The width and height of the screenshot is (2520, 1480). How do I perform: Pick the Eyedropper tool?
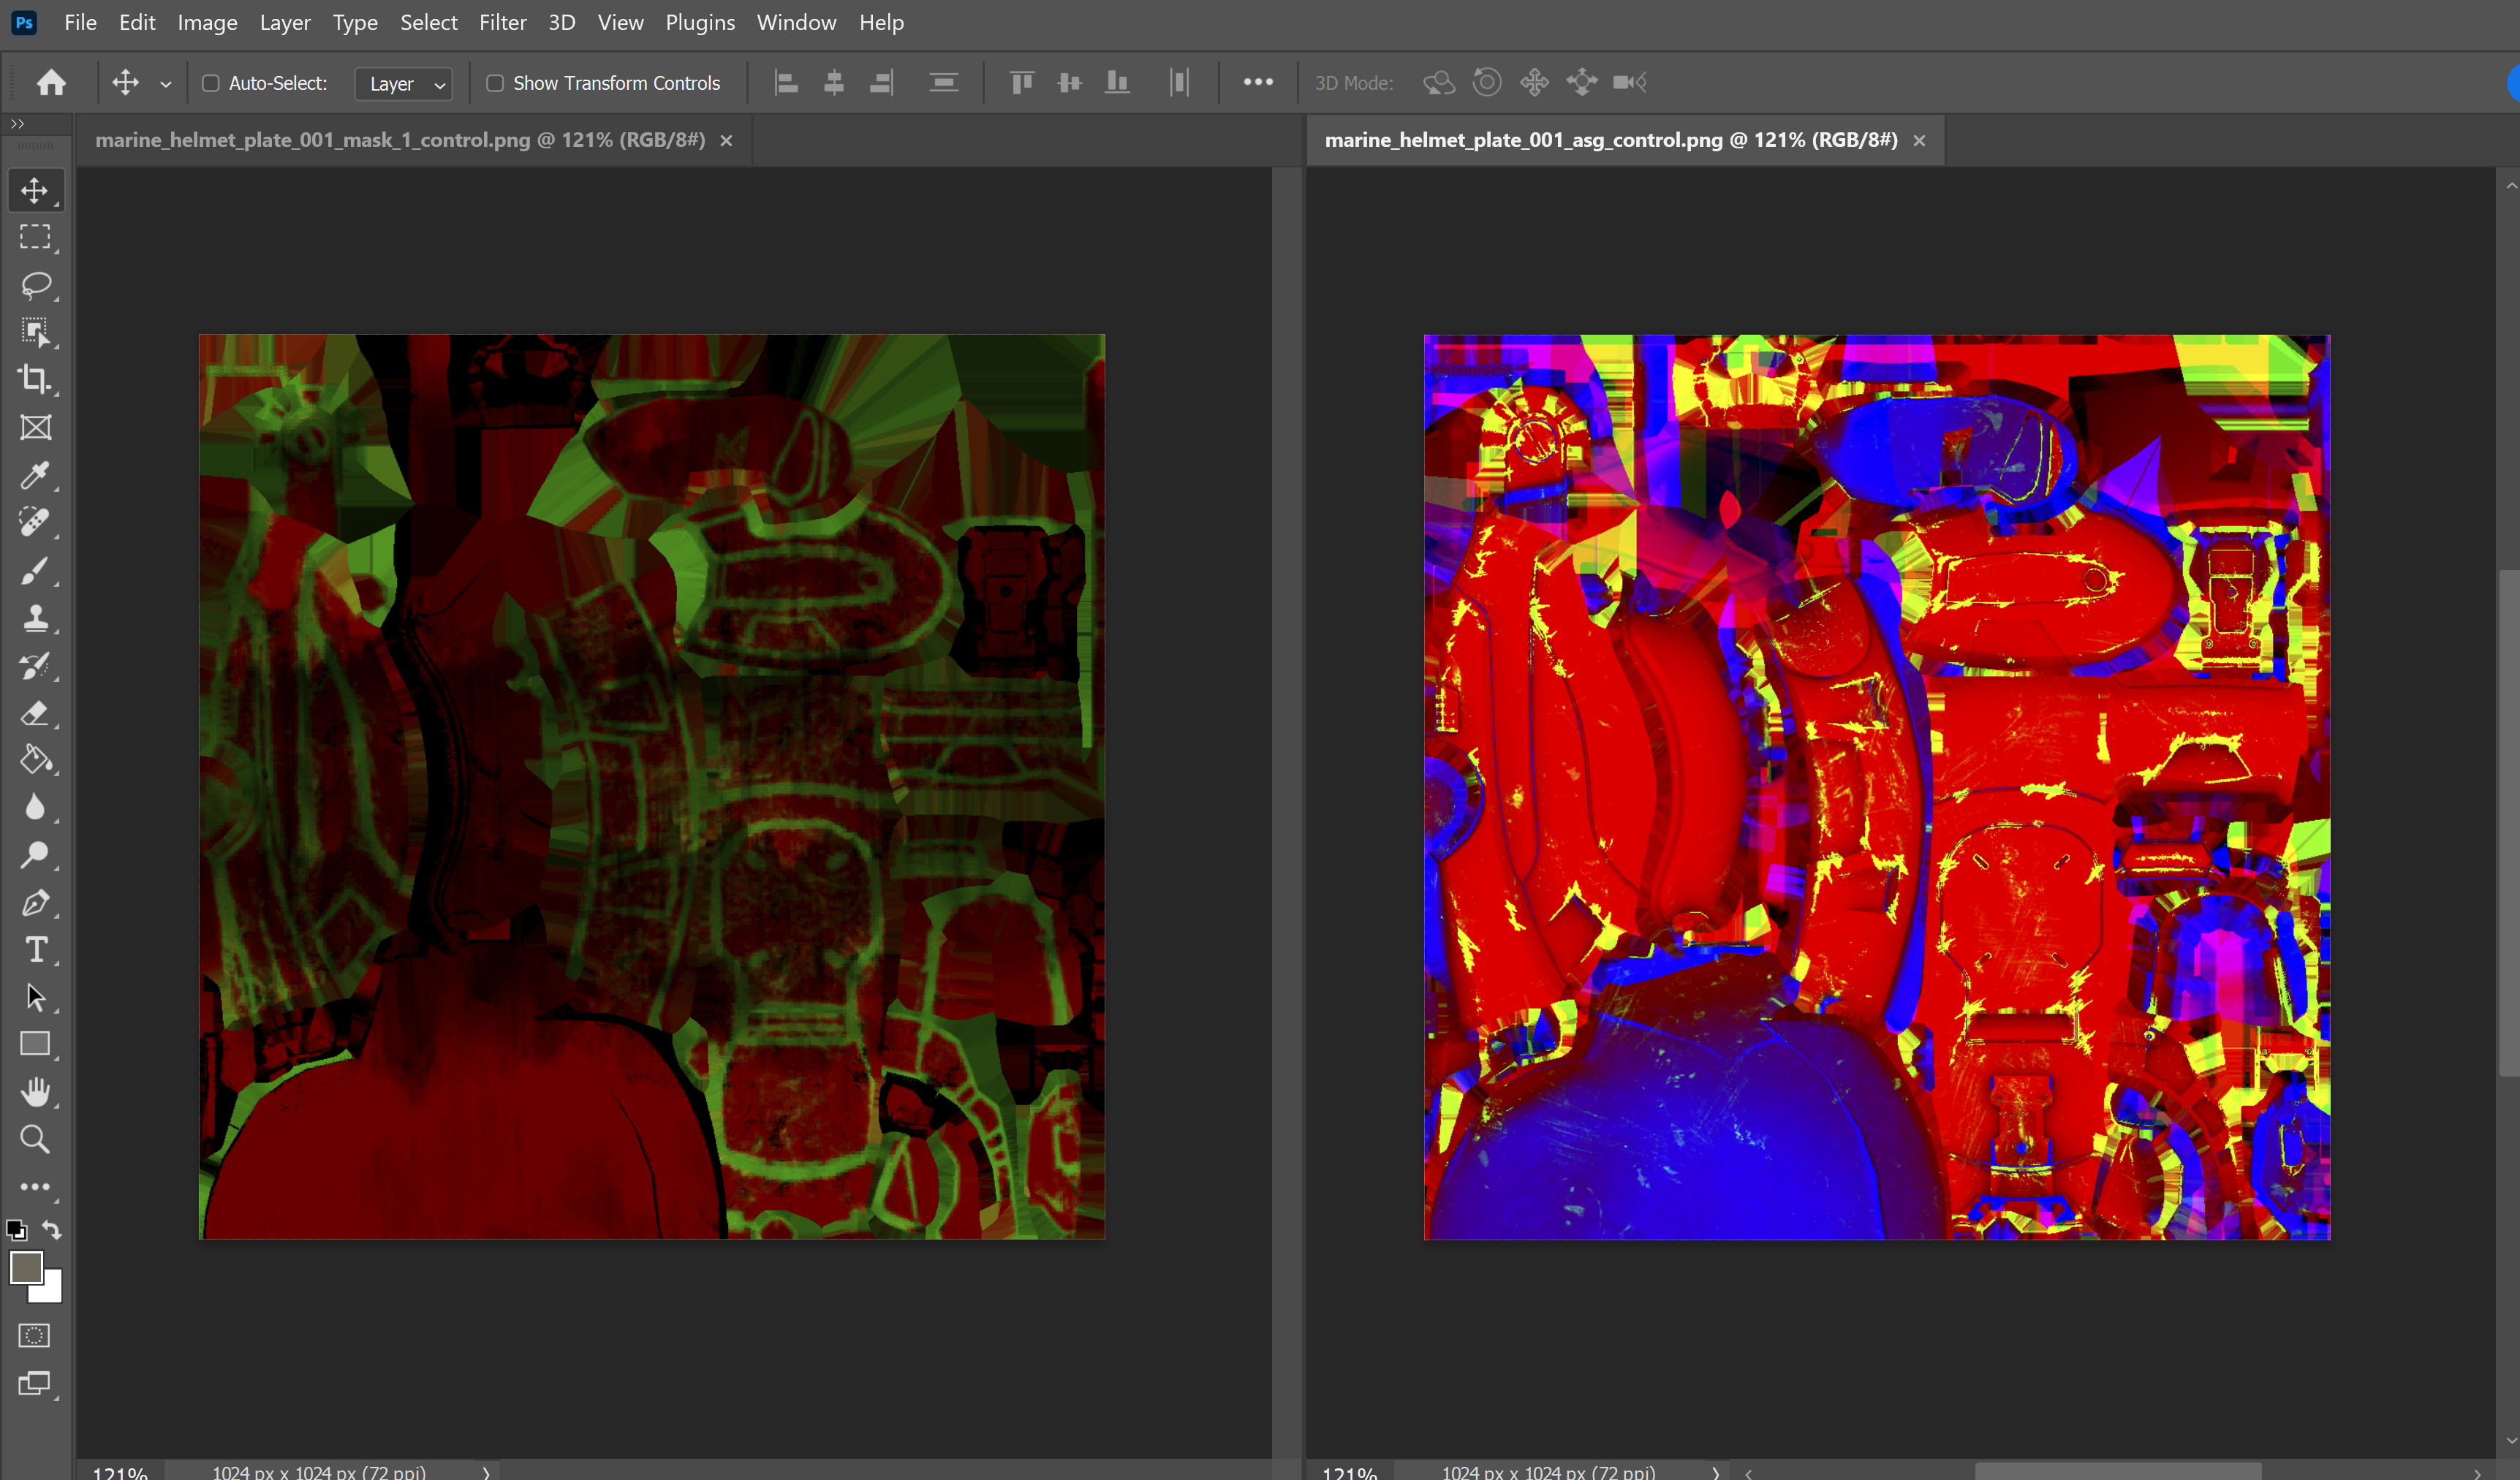click(35, 475)
